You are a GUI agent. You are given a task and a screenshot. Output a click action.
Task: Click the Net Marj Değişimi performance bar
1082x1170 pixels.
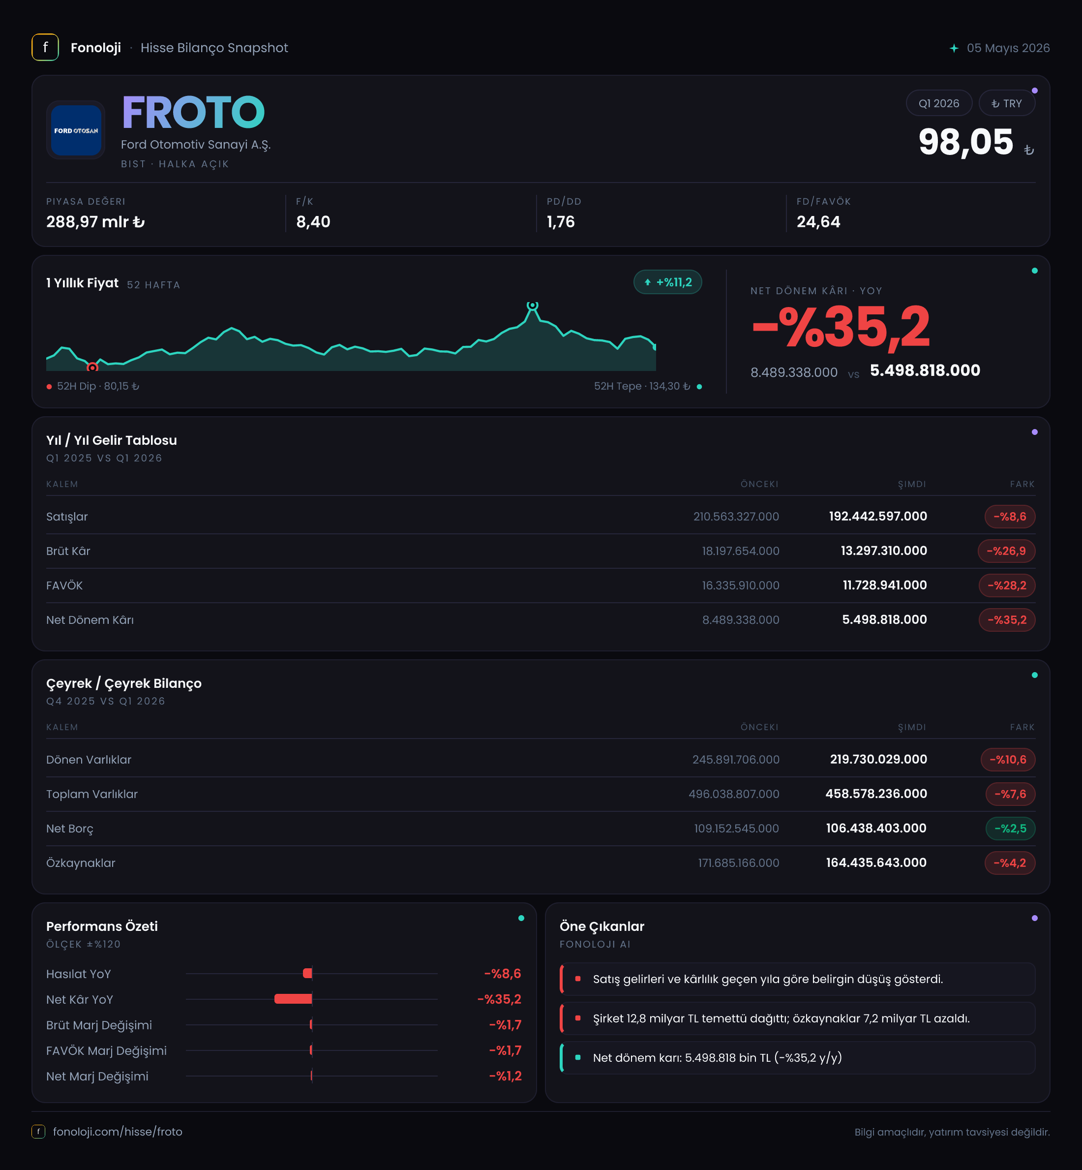[311, 1076]
